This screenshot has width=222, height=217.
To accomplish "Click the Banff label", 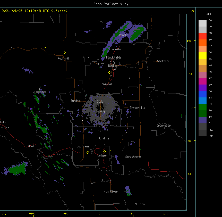I will [32, 146].
